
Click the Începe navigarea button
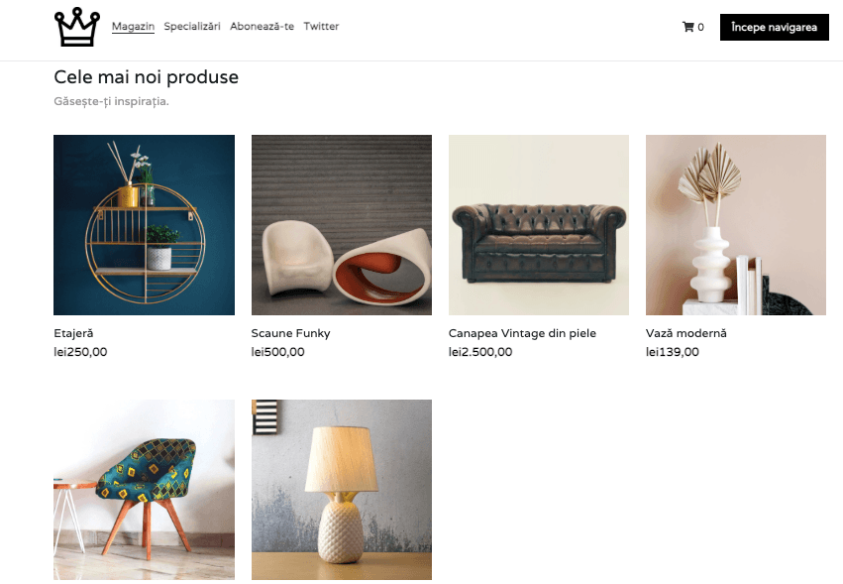tap(775, 27)
